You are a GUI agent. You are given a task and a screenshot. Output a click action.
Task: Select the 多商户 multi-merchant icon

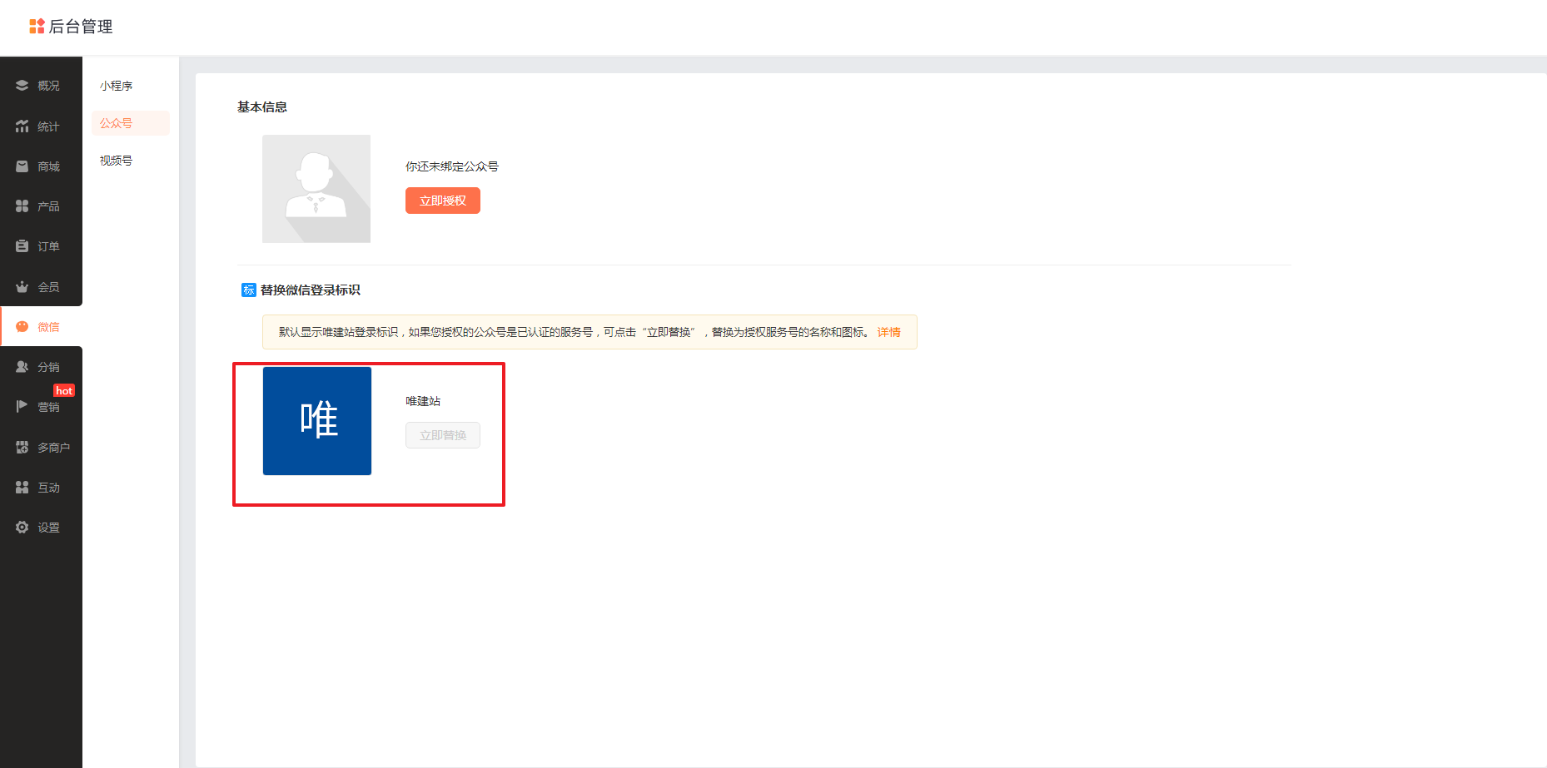click(22, 448)
